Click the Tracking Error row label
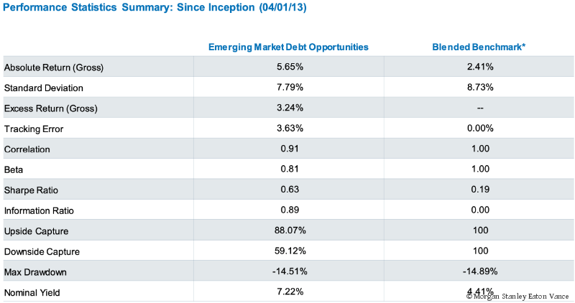 click(x=34, y=129)
